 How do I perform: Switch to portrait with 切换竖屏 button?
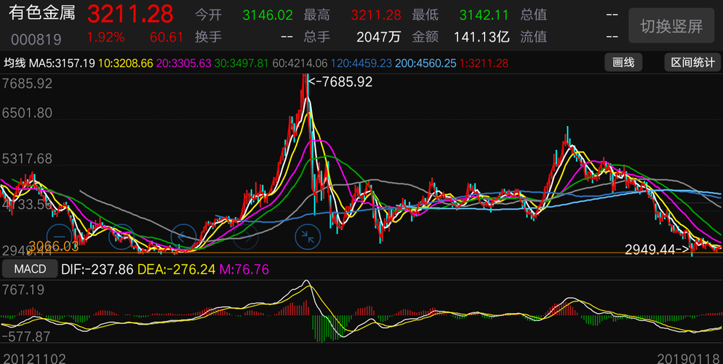pos(671,25)
